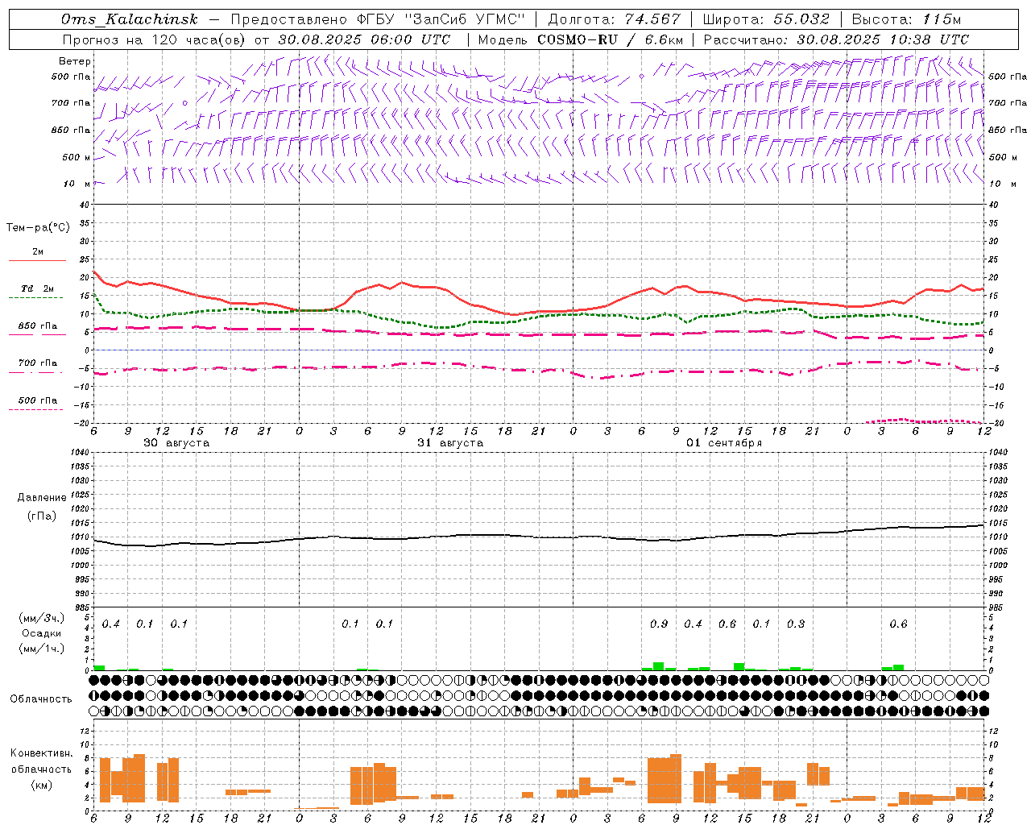This screenshot has height=825, width=1031.
Task: Click the "Прогноз на 120 часа(ов)" text
Action: click(155, 39)
